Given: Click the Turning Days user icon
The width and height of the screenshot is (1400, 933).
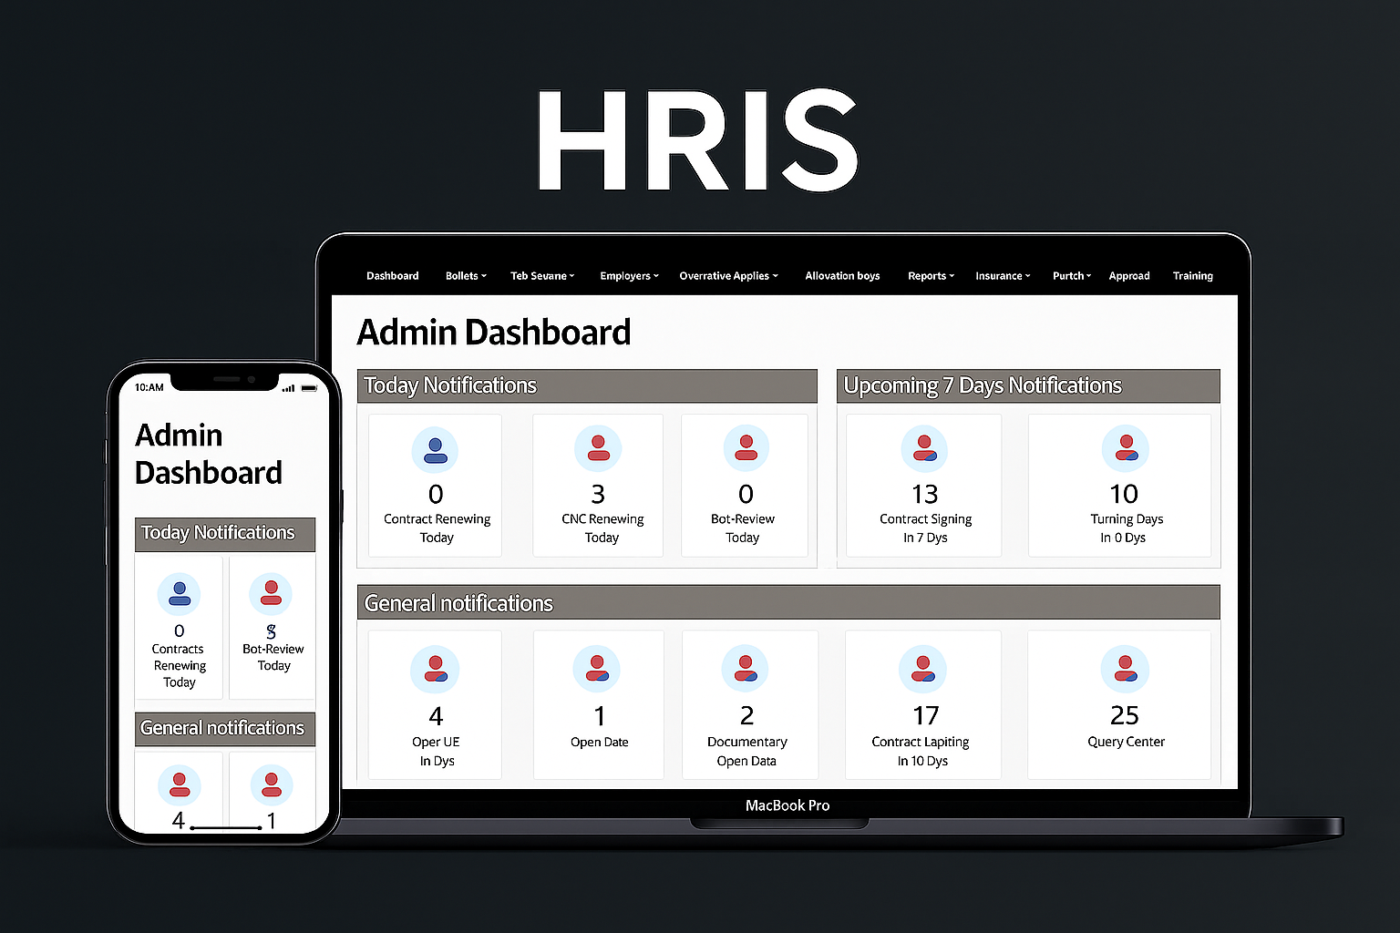Looking at the screenshot, I should (x=1125, y=449).
